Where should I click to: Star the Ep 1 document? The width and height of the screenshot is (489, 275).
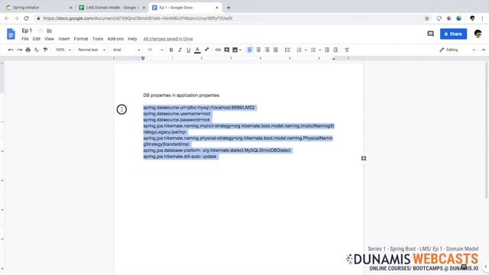(x=40, y=31)
